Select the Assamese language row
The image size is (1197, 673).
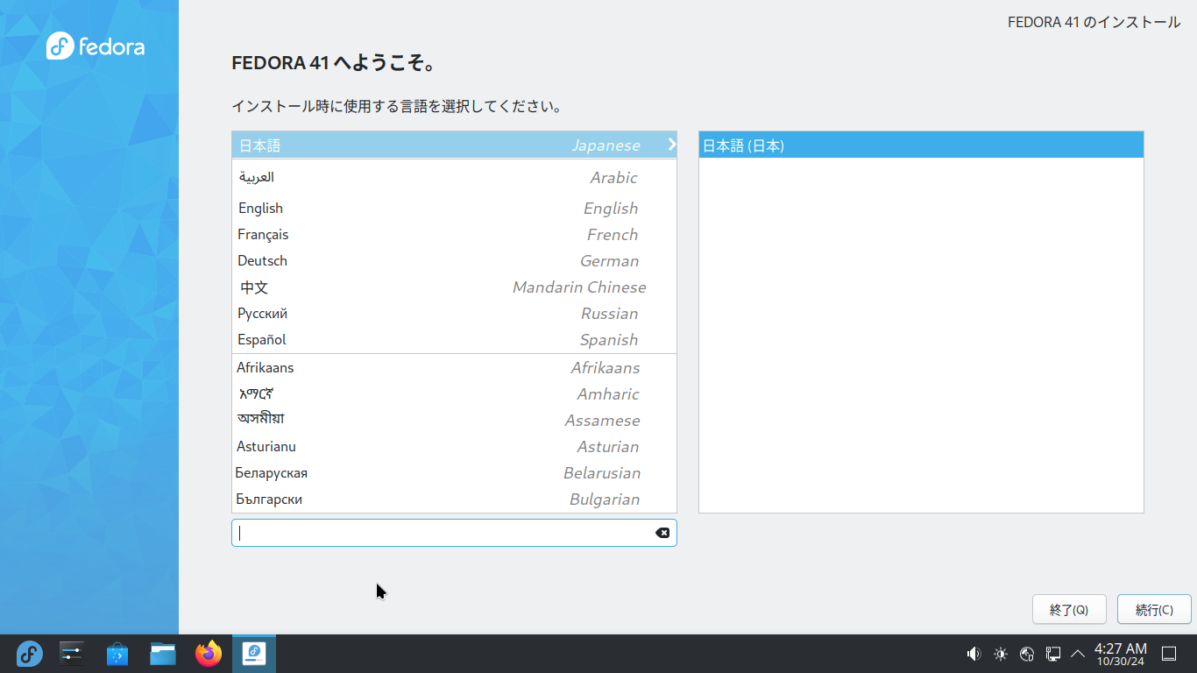tap(454, 421)
